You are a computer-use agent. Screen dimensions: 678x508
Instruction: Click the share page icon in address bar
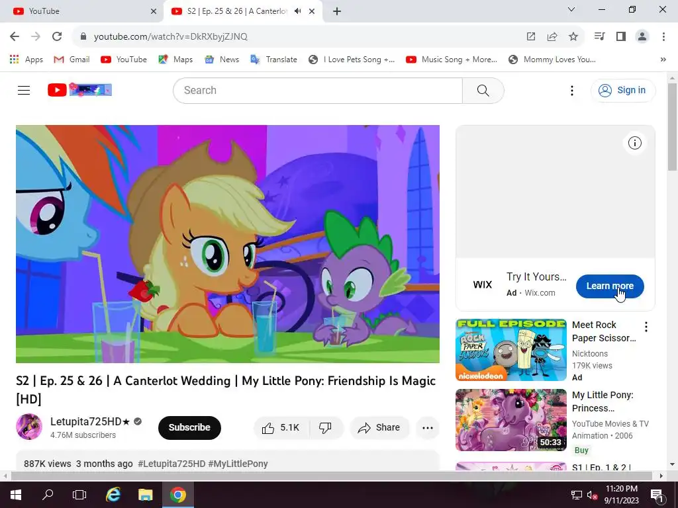[x=552, y=36]
